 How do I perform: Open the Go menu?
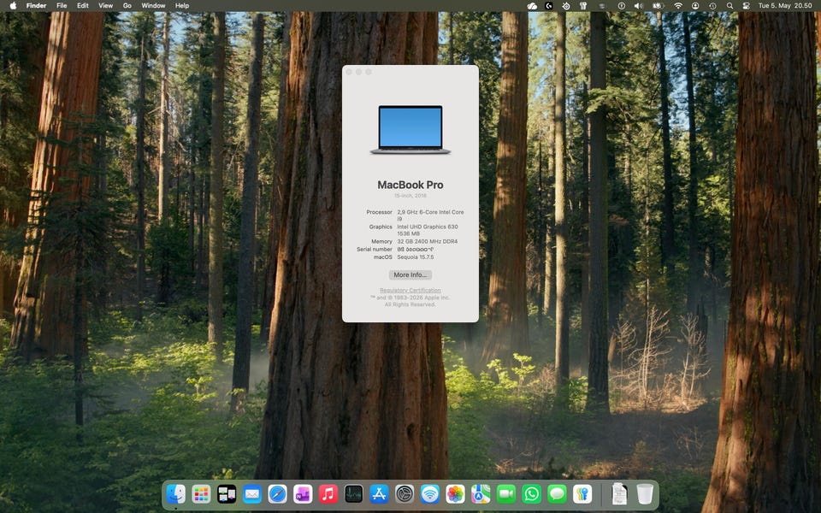click(127, 6)
